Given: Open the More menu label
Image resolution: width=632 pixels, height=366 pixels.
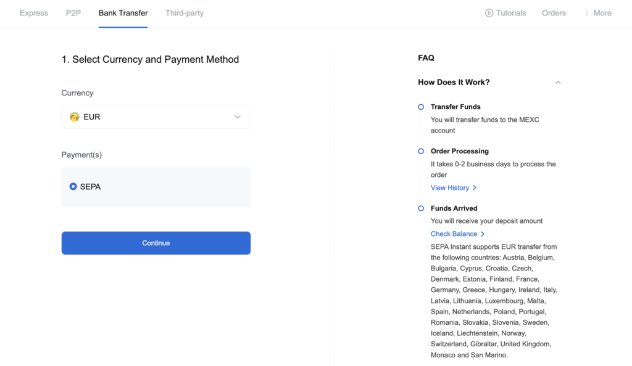Looking at the screenshot, I should tap(602, 13).
